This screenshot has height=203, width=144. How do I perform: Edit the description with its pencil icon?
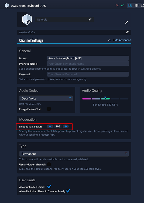[127, 32]
